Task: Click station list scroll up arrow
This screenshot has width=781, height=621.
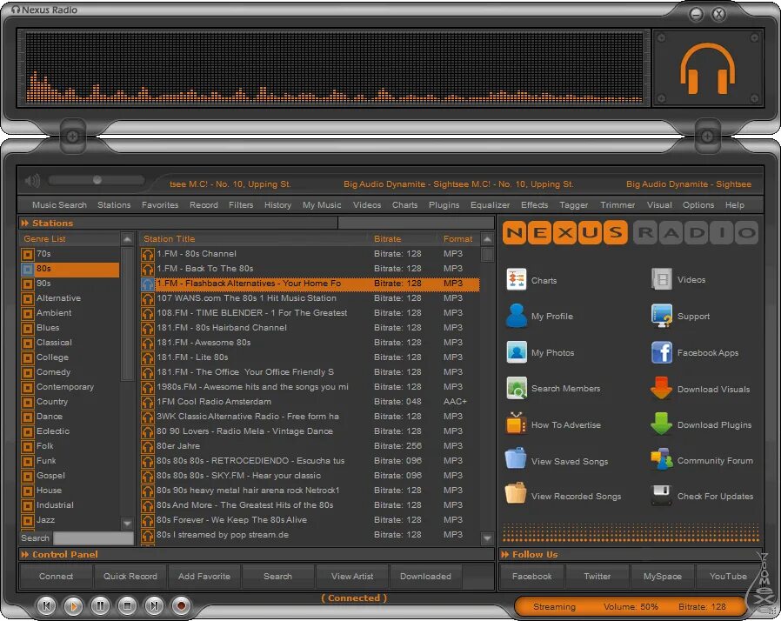Action: [488, 239]
